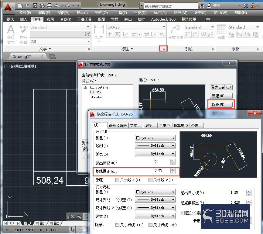Enable suppress 尺寸线 2(D) checkbox
The height and width of the screenshot is (234, 263).
tap(150, 180)
